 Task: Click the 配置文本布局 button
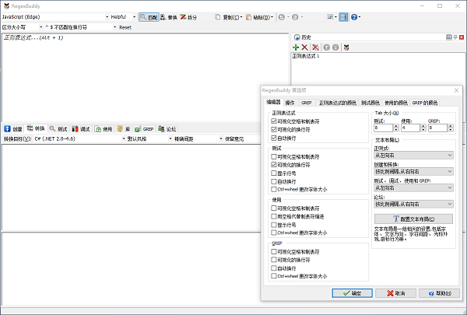[413, 219]
